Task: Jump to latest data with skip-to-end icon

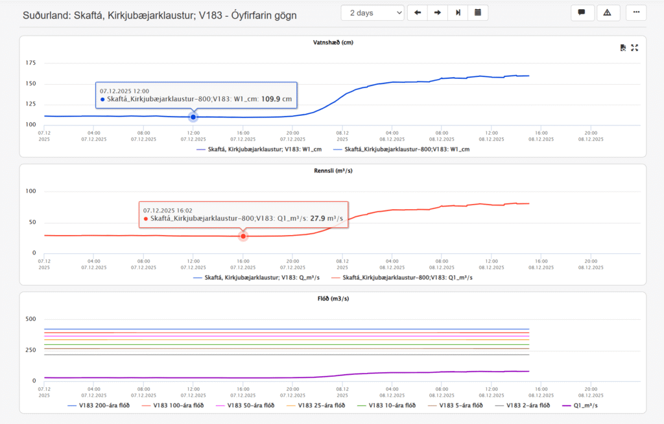Action: tap(458, 13)
